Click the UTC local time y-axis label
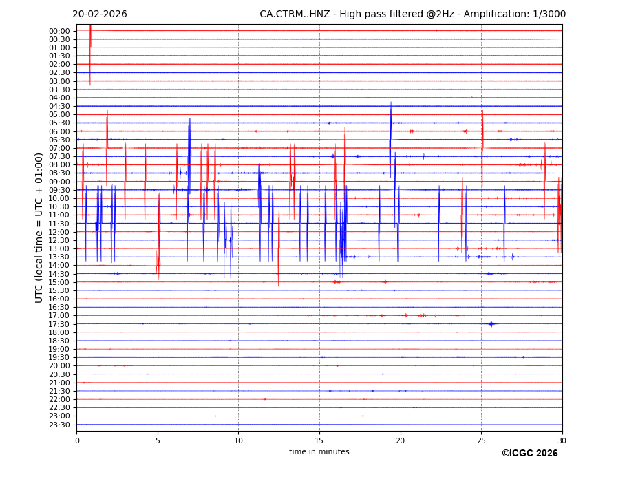 [39, 228]
